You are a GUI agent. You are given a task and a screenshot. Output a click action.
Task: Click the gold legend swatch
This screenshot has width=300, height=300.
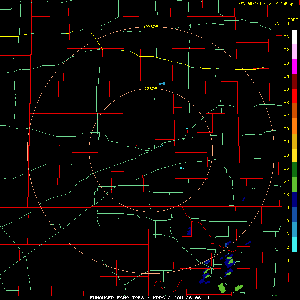(x=294, y=141)
